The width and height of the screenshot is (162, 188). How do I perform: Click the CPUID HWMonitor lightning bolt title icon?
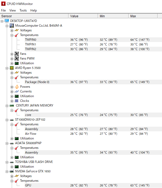pos(3,4)
